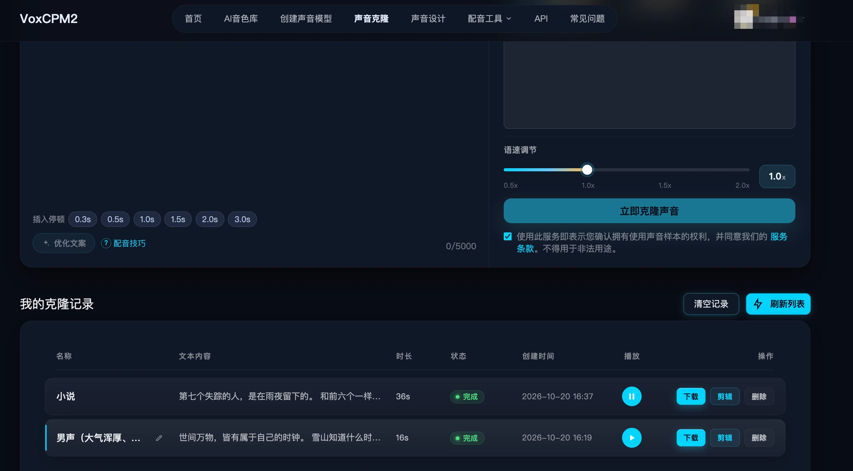The height and width of the screenshot is (471, 853).
Task: Delete the 男声 record
Action: click(759, 438)
